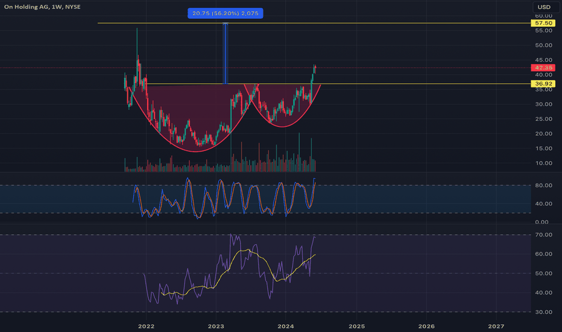The height and width of the screenshot is (332, 562).
Task: Click the 2024 time axis label
Action: tap(286, 326)
